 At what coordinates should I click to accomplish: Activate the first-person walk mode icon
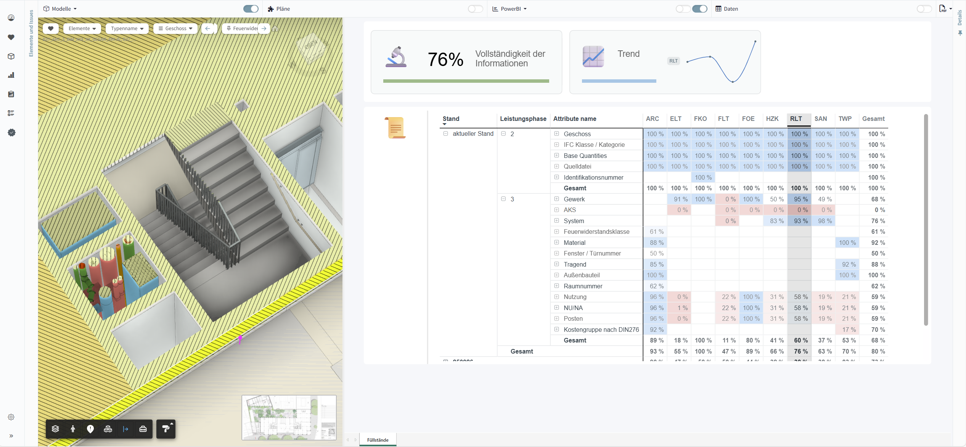click(x=73, y=429)
